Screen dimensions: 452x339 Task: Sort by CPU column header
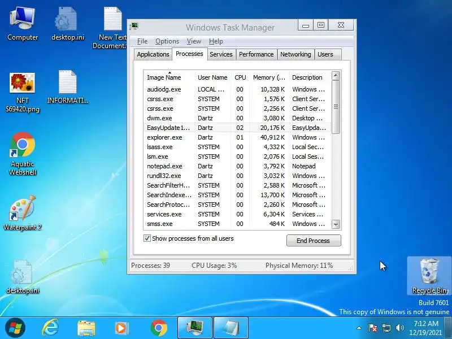240,77
